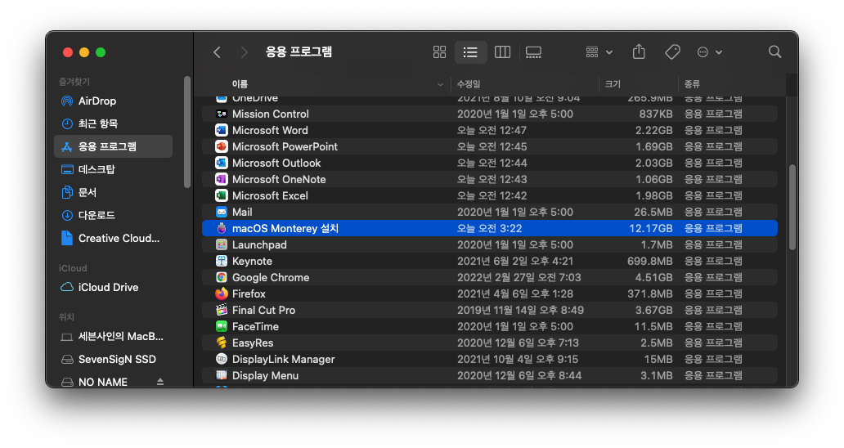The width and height of the screenshot is (844, 448).
Task: Select the EasyRes app icon
Action: 222,343
